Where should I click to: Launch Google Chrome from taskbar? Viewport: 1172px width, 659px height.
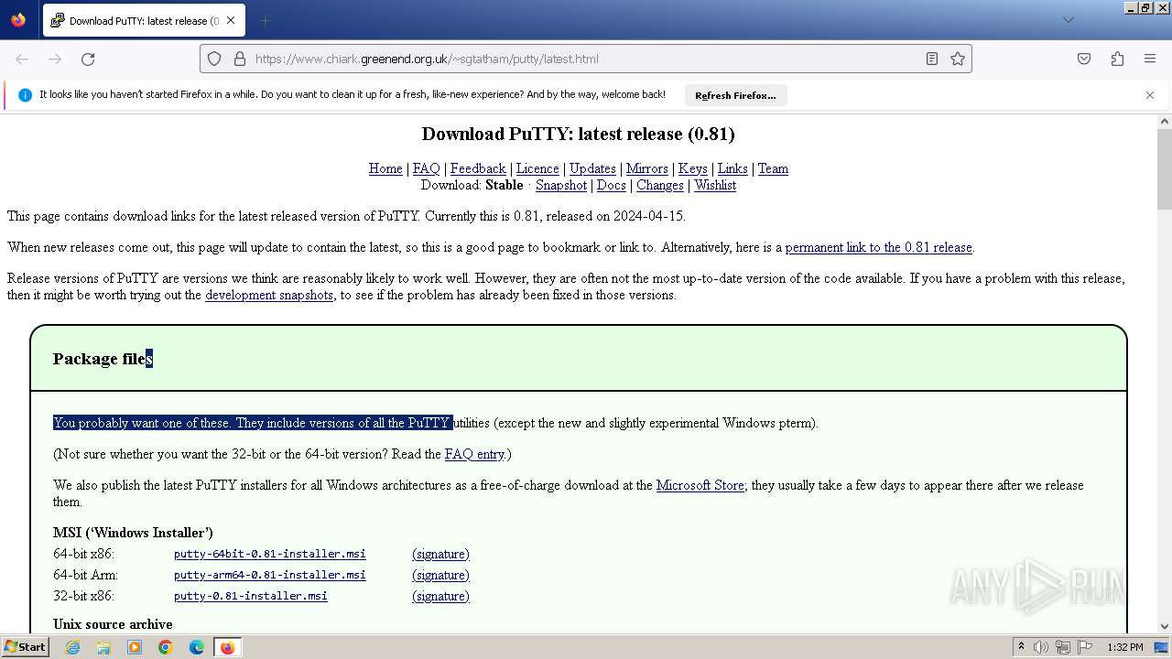click(x=166, y=647)
